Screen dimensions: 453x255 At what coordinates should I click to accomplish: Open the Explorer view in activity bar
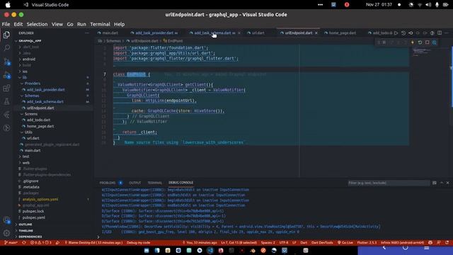tap(6, 35)
